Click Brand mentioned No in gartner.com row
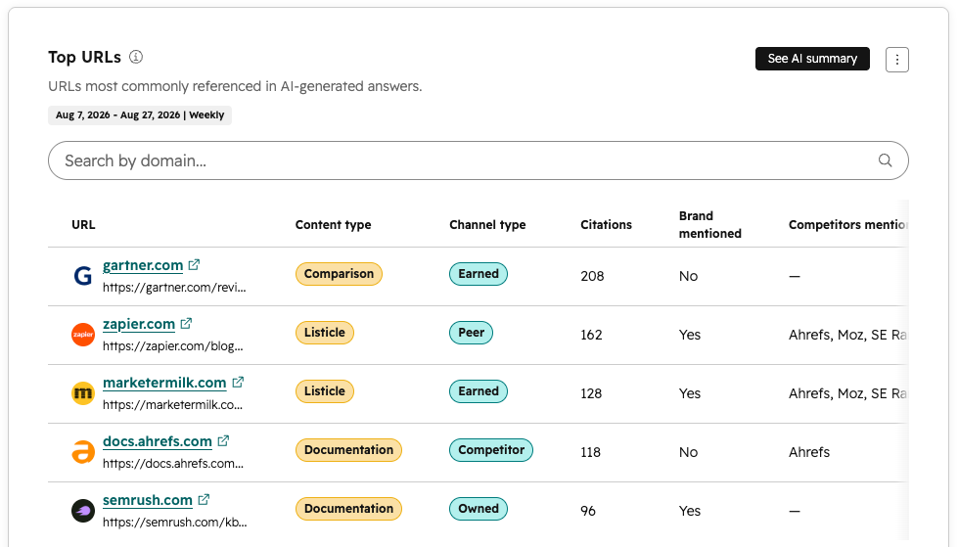The image size is (958, 547). click(x=688, y=276)
